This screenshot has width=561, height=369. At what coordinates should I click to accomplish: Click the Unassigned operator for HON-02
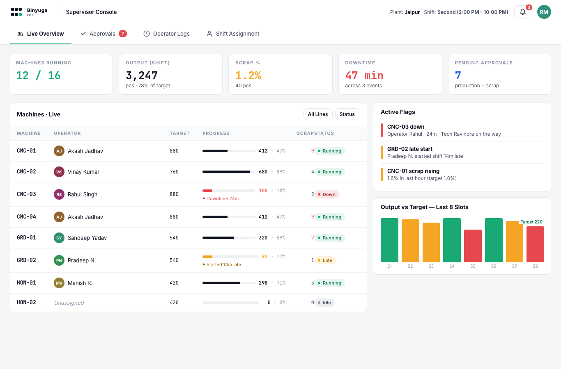[69, 303]
